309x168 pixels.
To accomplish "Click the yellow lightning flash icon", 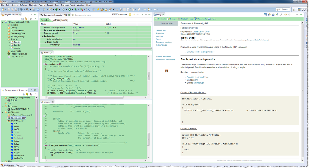I will 98,9.
